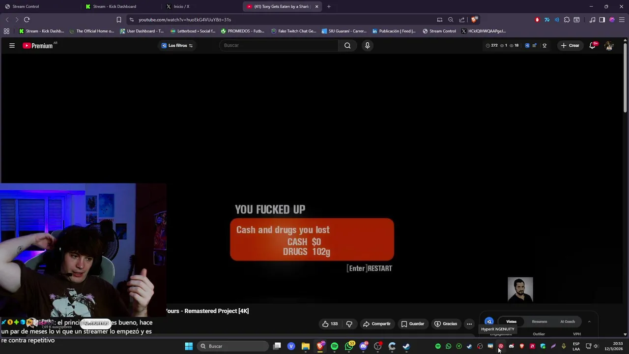This screenshot has height=354, width=629.
Task: Click the YouTube search magnifier button
Action: pyautogui.click(x=347, y=45)
